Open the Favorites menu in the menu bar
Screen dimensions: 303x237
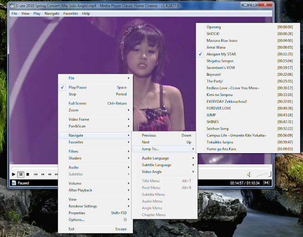pyautogui.click(x=71, y=13)
